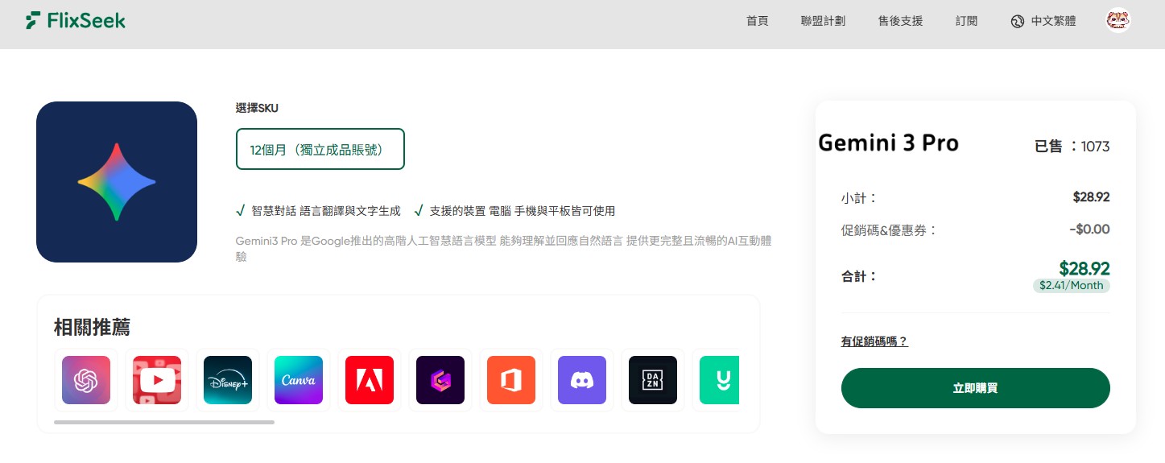Image resolution: width=1165 pixels, height=463 pixels.
Task: Click the horizontal scrollbar under related recommendations
Action: pos(164,422)
